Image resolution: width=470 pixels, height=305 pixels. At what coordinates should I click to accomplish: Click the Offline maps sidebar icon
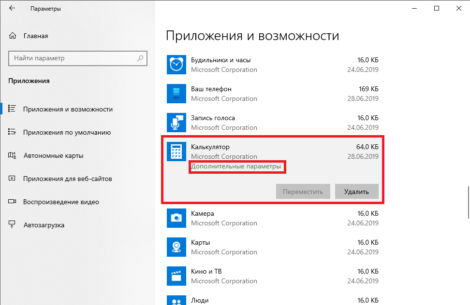click(x=12, y=155)
